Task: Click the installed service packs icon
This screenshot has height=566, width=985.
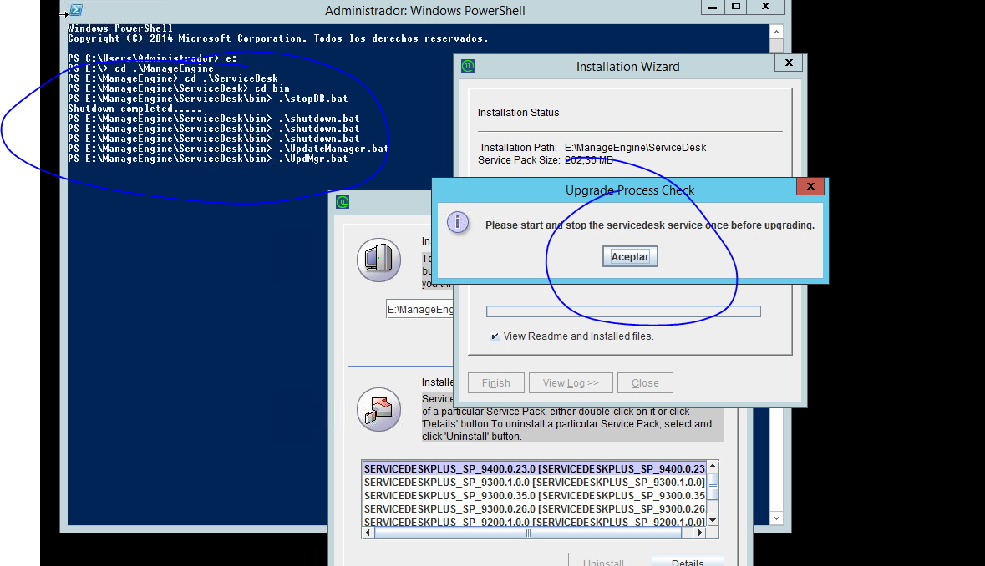Action: coord(378,409)
